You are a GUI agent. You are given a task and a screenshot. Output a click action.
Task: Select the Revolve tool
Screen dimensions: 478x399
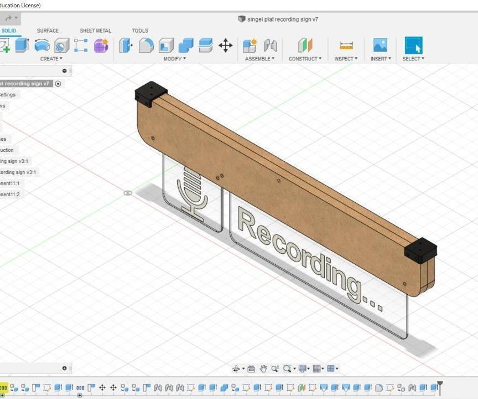(42, 45)
